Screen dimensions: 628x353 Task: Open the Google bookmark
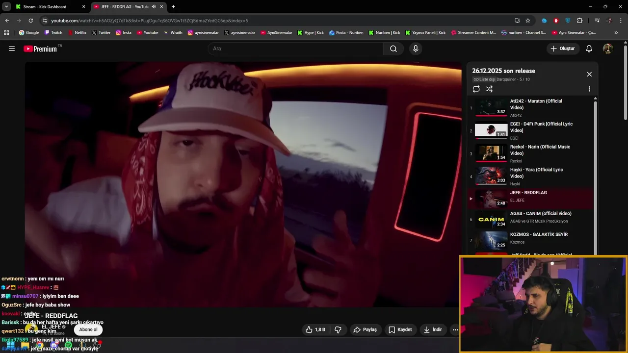28,33
